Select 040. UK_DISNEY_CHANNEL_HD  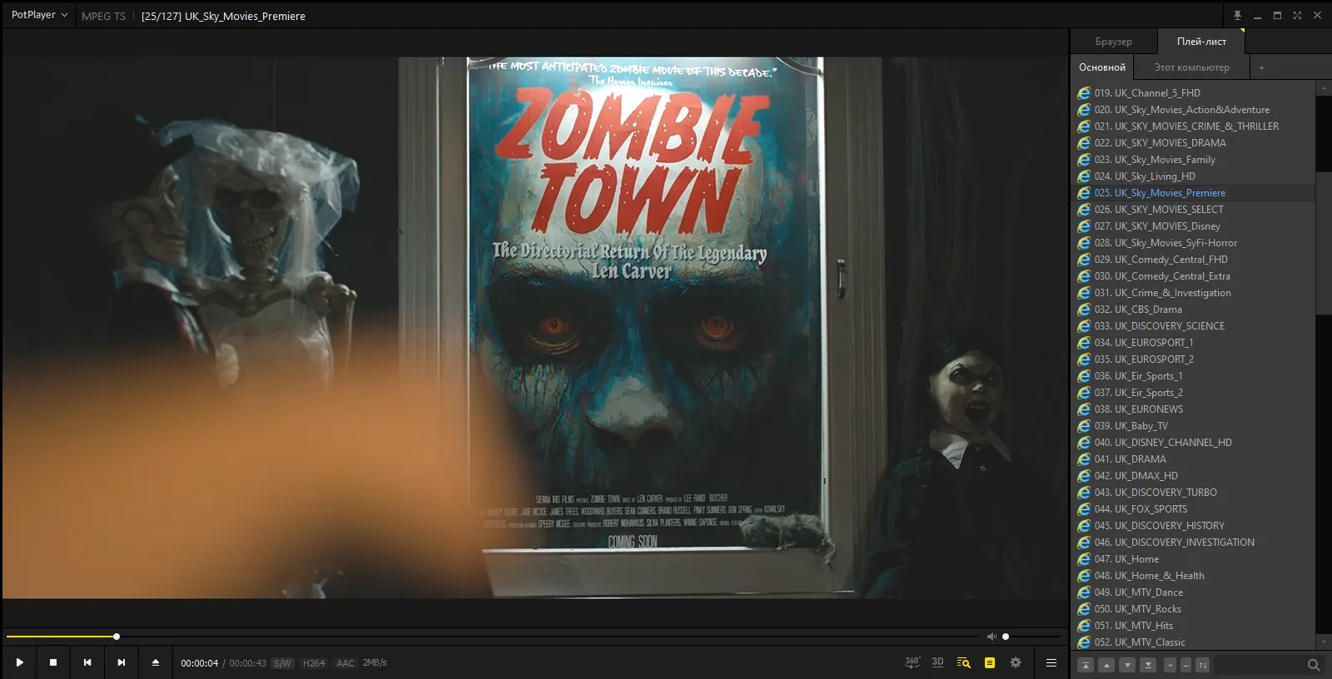[x=1194, y=443]
